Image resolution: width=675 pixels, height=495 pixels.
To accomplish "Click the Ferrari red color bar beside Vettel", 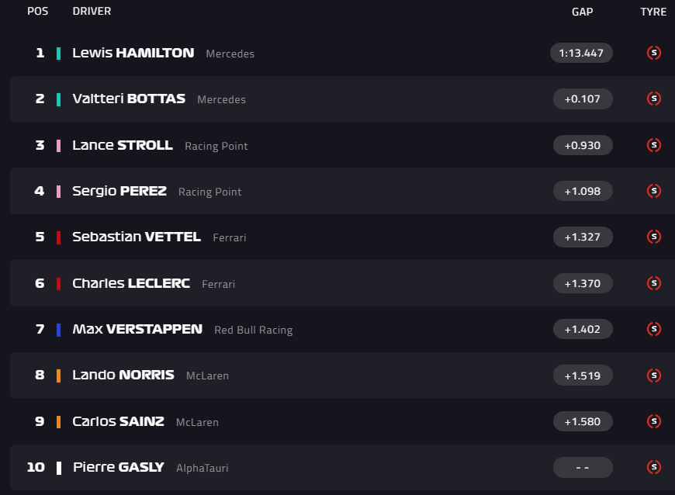I will (58, 237).
